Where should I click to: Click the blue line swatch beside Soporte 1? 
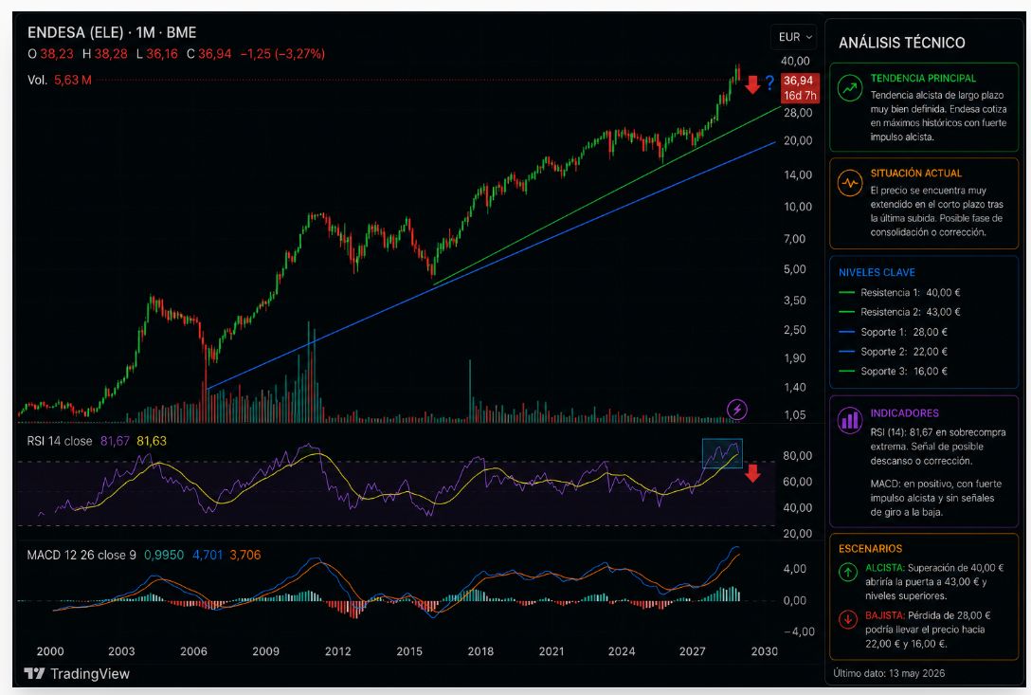[847, 332]
